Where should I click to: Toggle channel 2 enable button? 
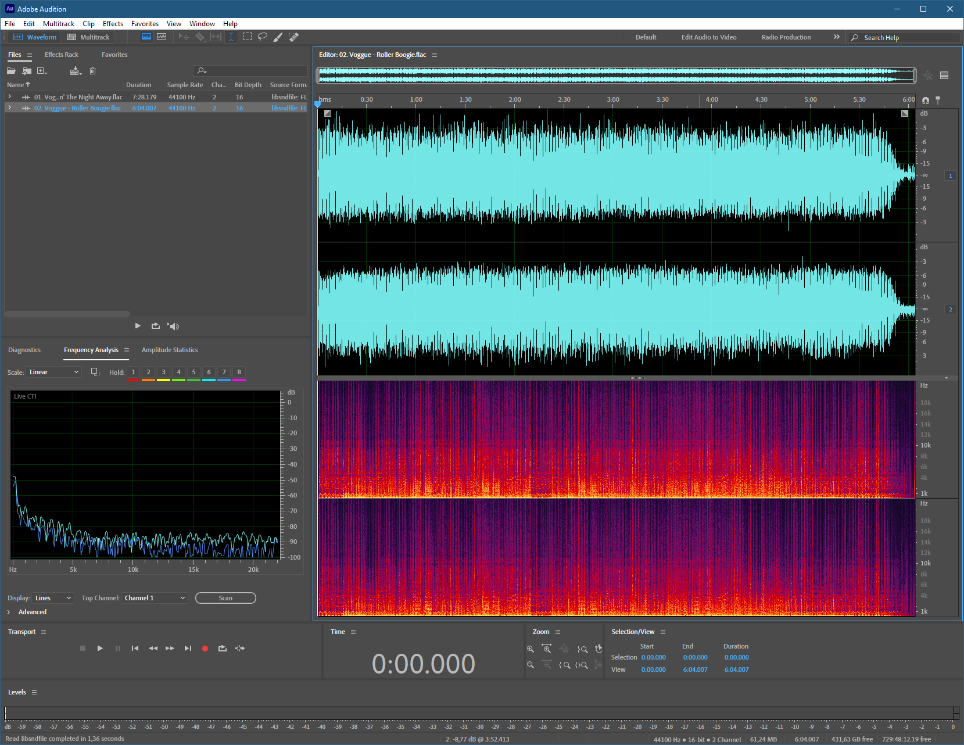[951, 309]
